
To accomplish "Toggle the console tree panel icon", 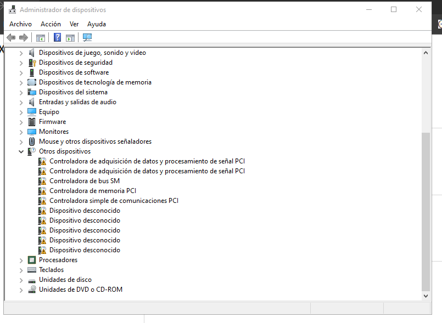I will pyautogui.click(x=41, y=37).
